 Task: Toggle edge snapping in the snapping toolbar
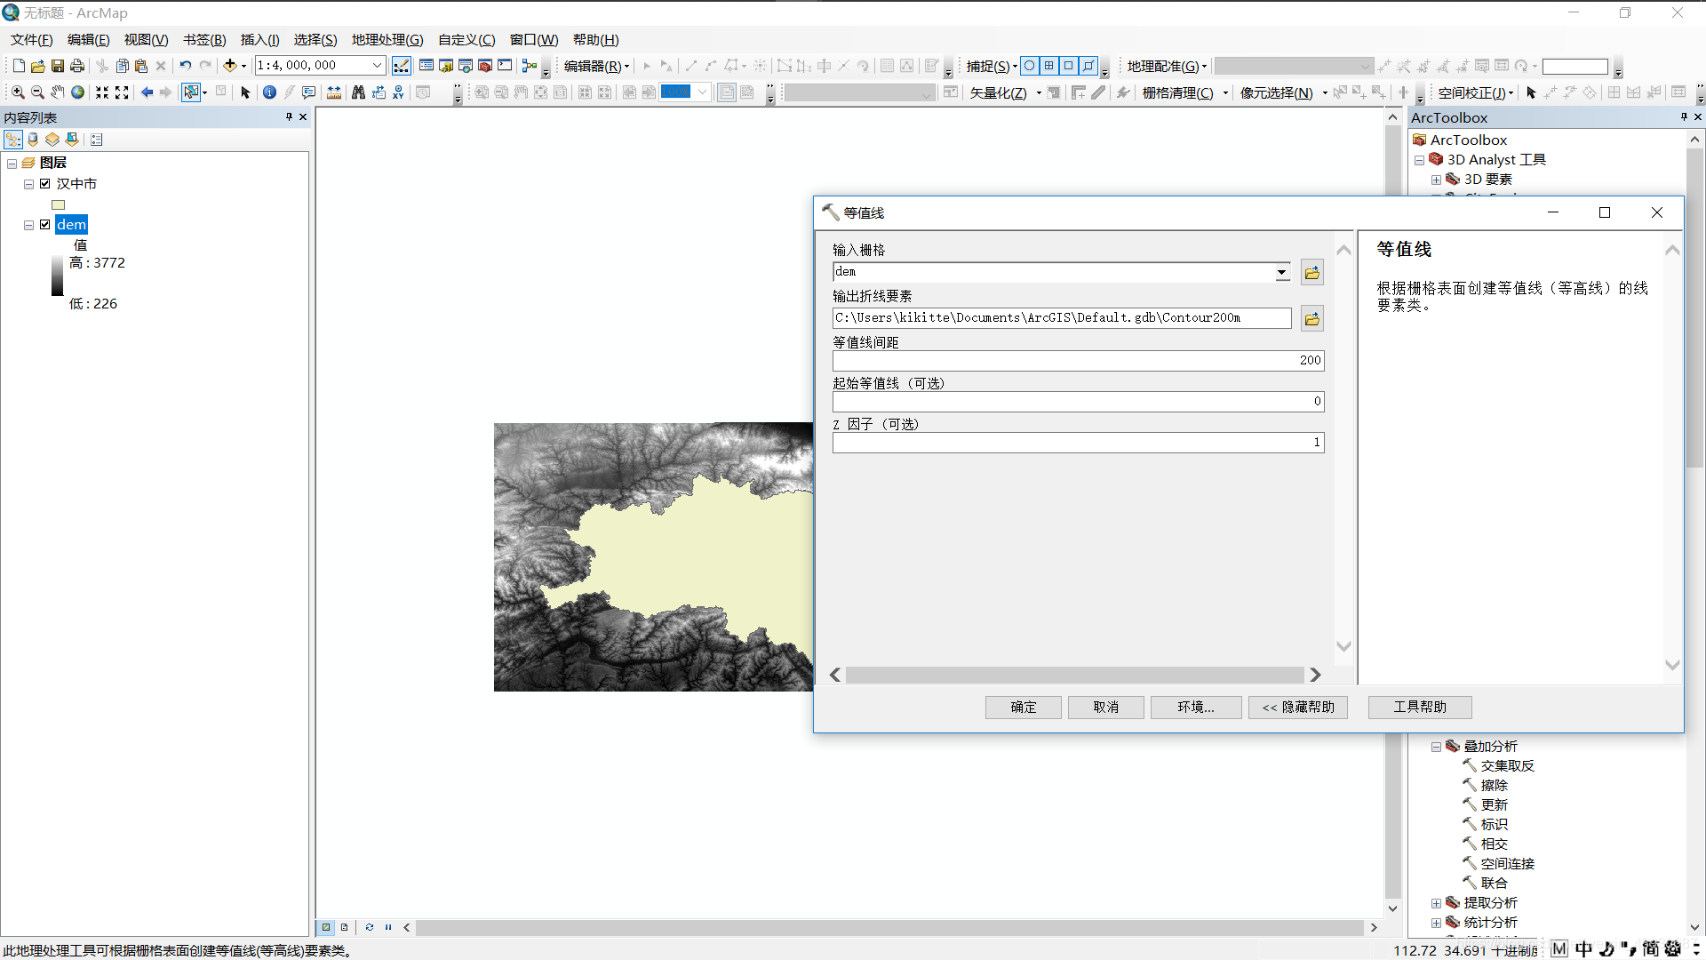point(1088,66)
